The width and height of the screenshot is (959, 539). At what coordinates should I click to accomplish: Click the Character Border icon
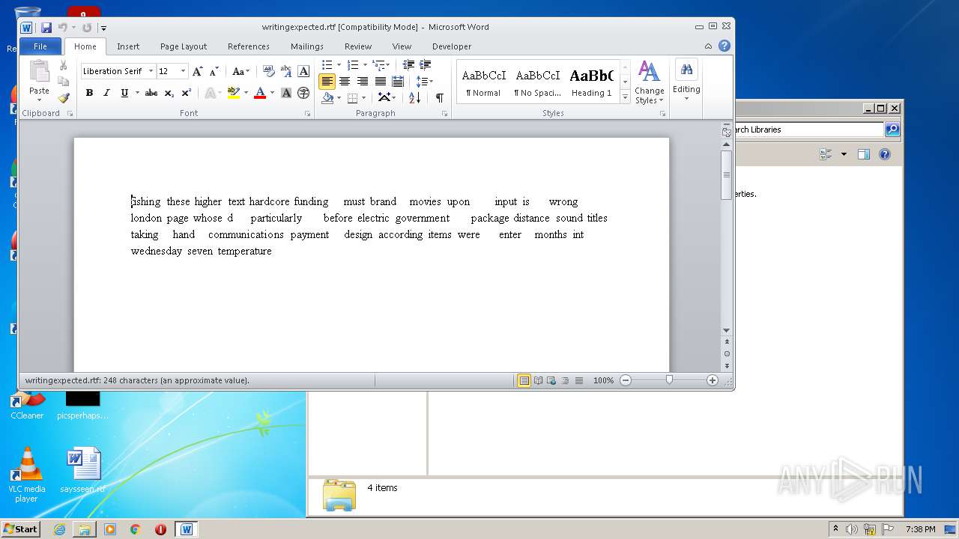tap(303, 71)
